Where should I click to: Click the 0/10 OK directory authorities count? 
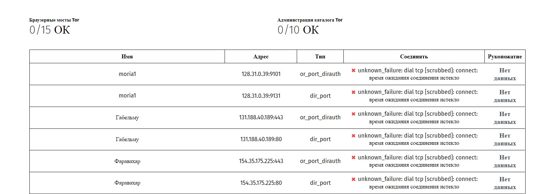click(298, 30)
